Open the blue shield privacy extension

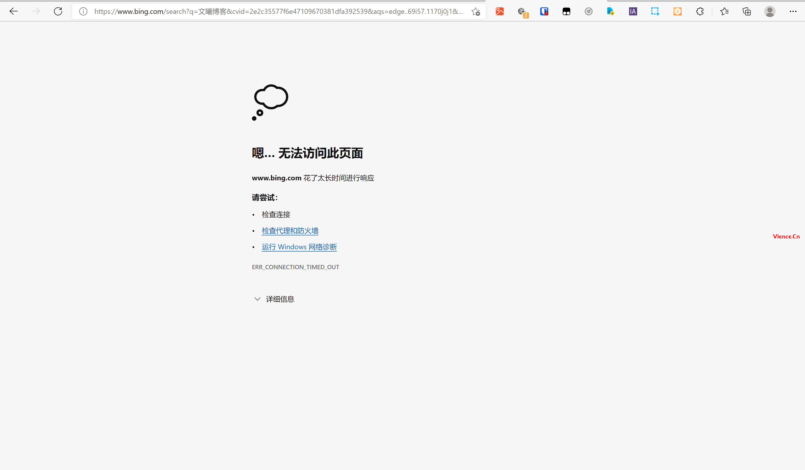pyautogui.click(x=544, y=11)
